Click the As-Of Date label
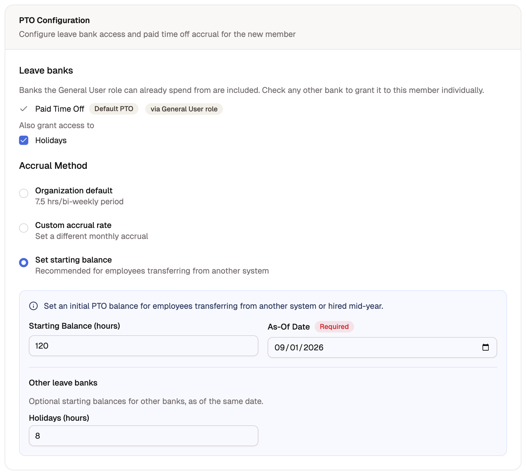 click(x=289, y=327)
